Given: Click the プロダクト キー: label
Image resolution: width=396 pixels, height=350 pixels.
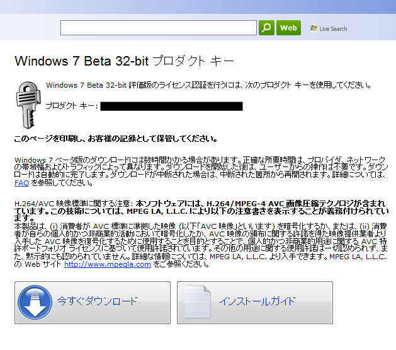Looking at the screenshot, I should point(72,106).
